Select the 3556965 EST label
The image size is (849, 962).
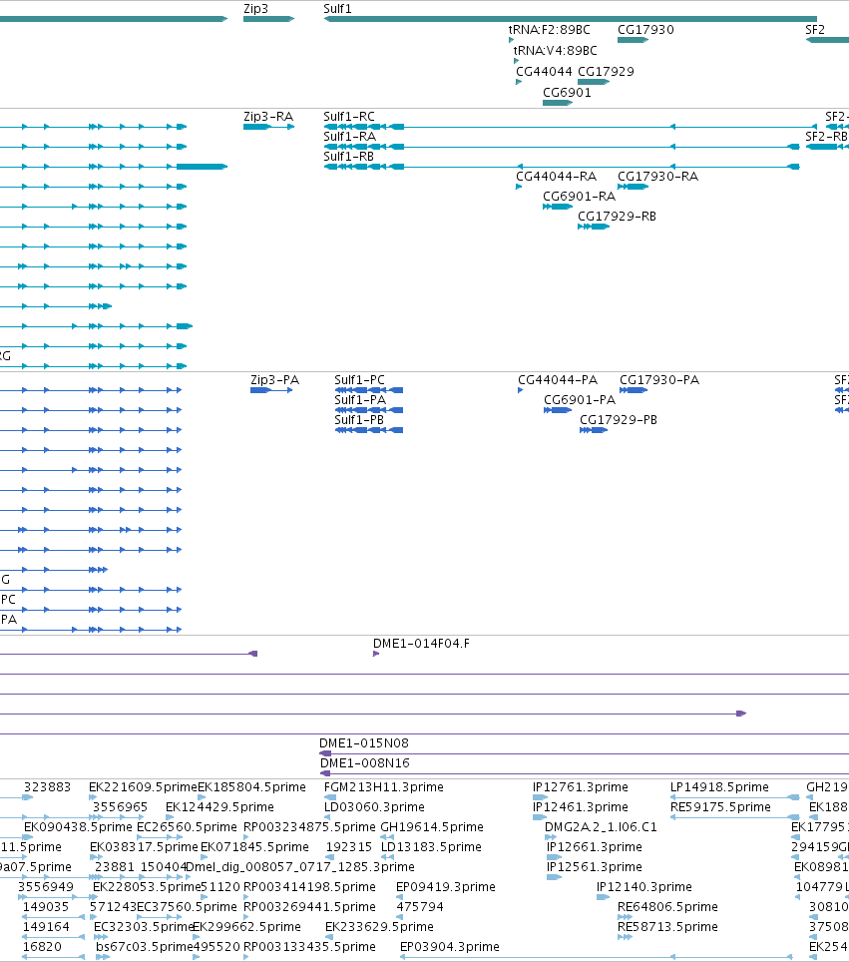(x=121, y=806)
